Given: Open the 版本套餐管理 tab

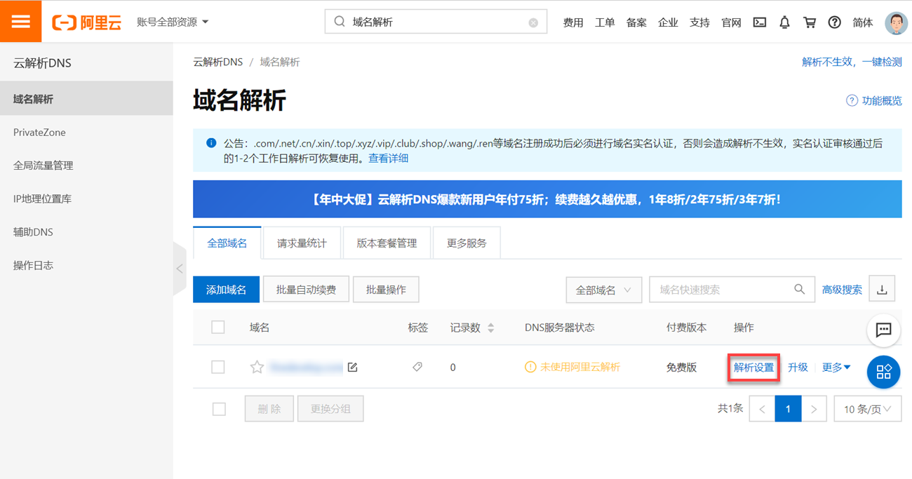Looking at the screenshot, I should (x=387, y=243).
